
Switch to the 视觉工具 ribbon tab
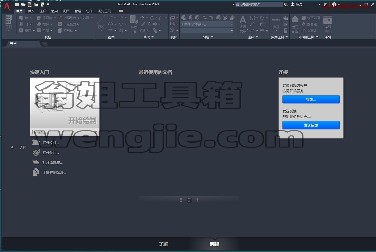coord(104,11)
